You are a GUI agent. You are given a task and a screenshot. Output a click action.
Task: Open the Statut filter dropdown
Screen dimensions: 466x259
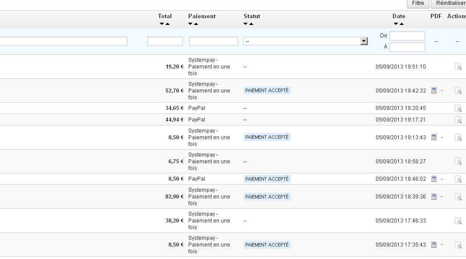305,41
